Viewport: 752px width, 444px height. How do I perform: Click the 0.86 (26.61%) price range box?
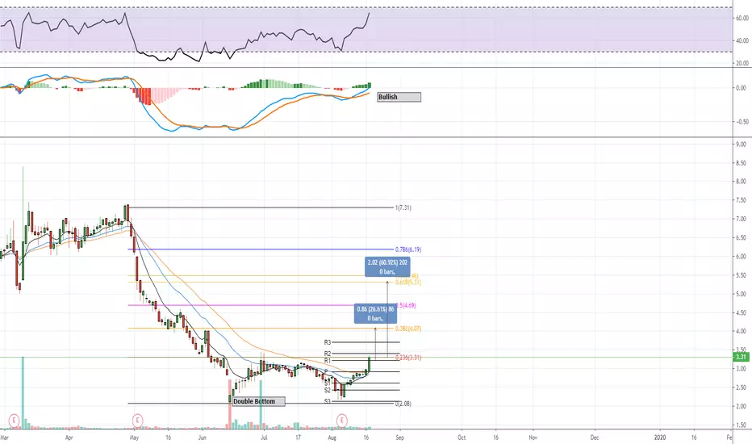point(375,313)
